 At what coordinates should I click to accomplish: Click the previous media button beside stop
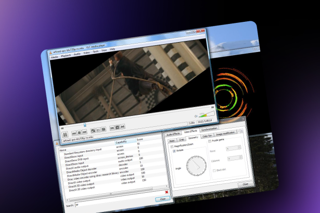click(x=74, y=134)
